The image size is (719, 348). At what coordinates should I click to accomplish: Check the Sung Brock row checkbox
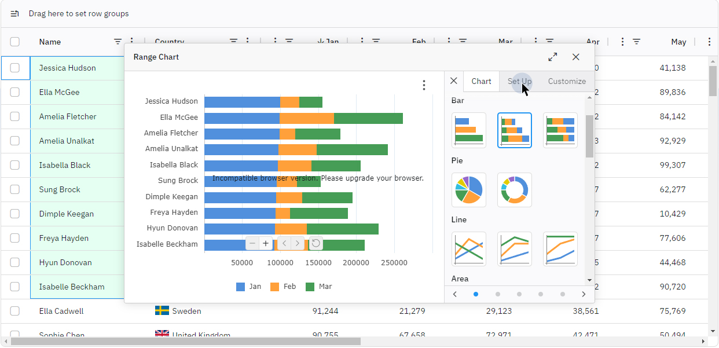(x=15, y=189)
